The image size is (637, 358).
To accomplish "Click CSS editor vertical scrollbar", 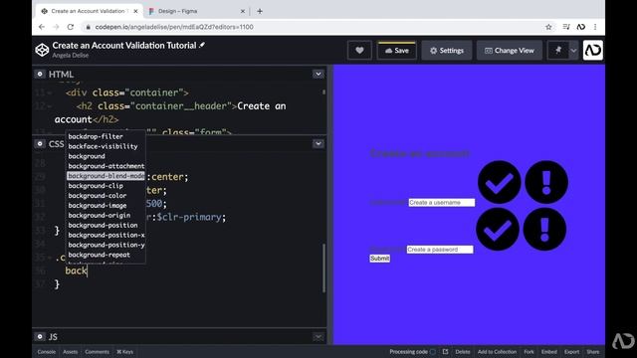I will (323, 268).
